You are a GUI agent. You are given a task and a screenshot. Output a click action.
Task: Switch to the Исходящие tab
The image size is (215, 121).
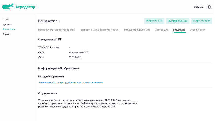pos(162,30)
